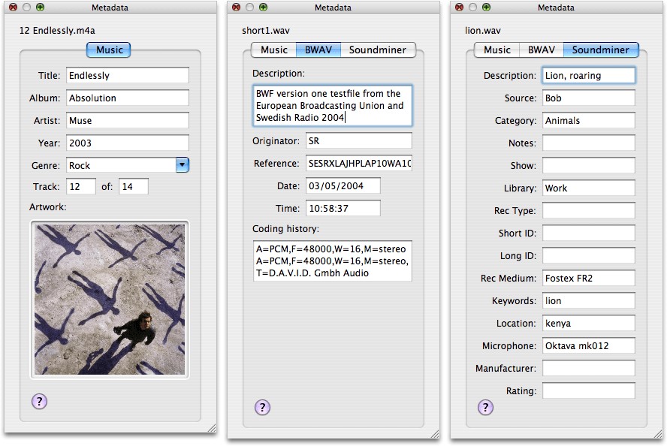
Task: Click the empty Manufacturer field
Action: coord(589,368)
